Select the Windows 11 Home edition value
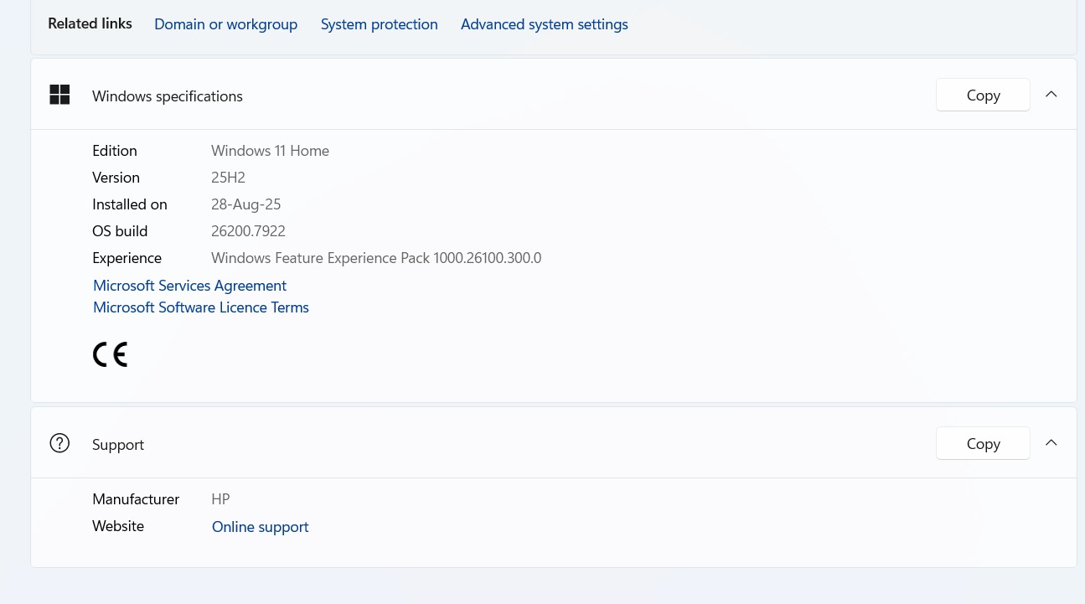The height and width of the screenshot is (604, 1085). pyautogui.click(x=270, y=151)
